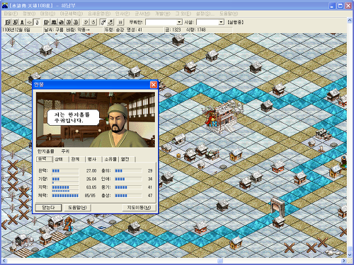Open the 군사(M) menu

142,13
